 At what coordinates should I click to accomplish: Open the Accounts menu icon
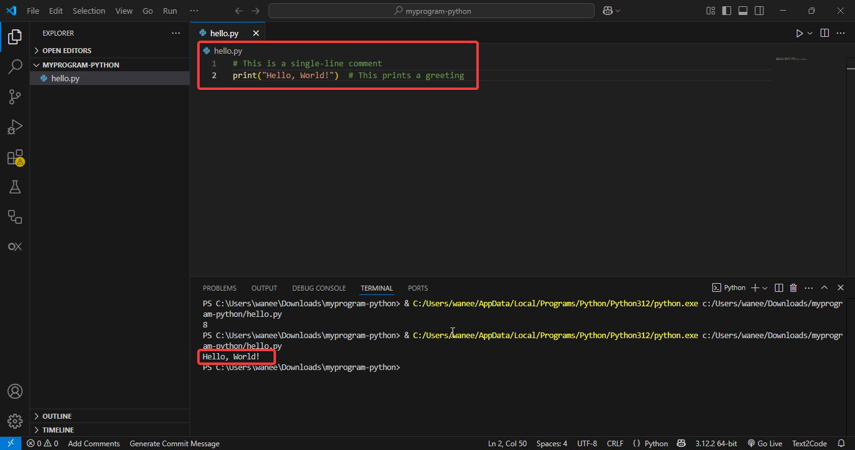tap(14, 391)
